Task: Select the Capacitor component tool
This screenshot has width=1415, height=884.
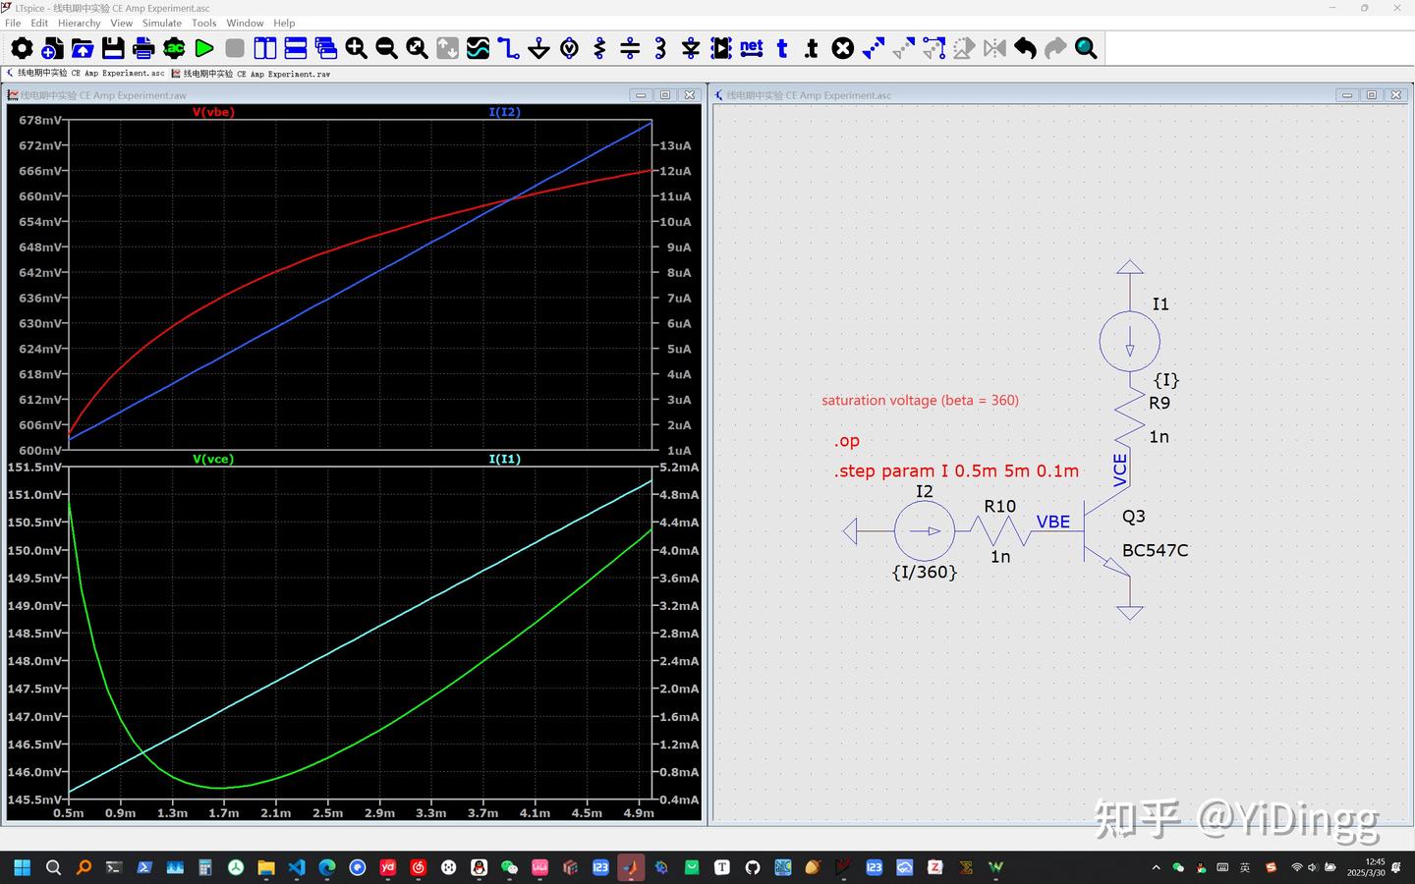Action: (630, 48)
